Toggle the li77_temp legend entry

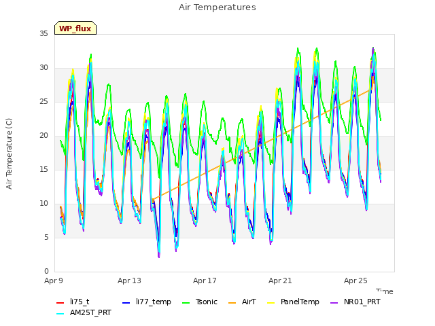(147, 302)
